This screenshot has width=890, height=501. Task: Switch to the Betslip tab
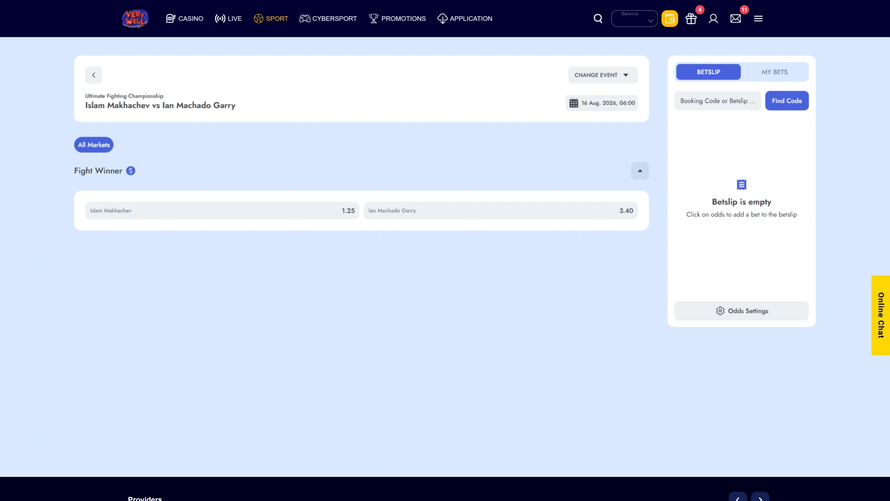708,72
